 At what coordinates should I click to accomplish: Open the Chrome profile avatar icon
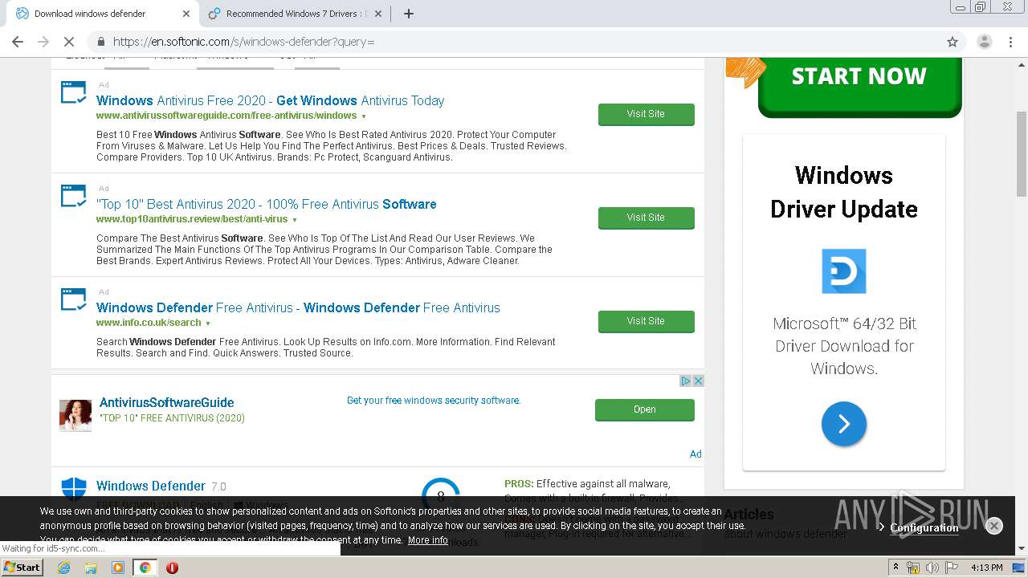pos(984,42)
